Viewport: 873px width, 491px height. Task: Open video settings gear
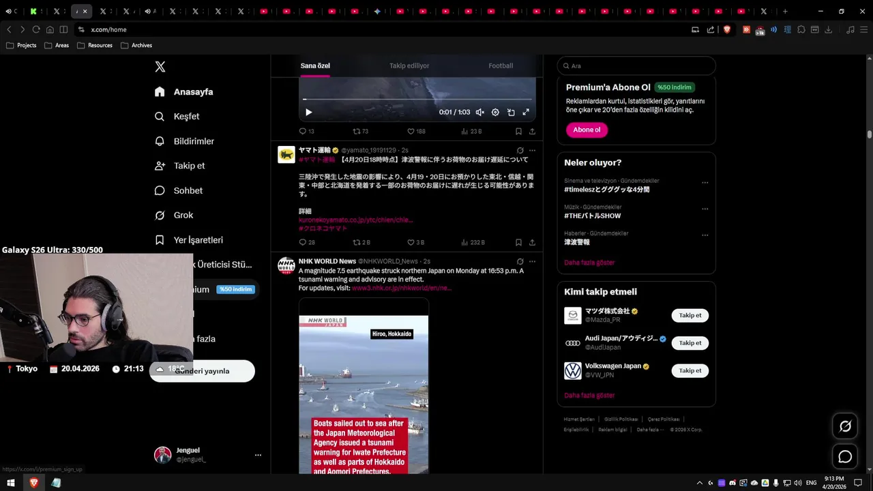[495, 113]
